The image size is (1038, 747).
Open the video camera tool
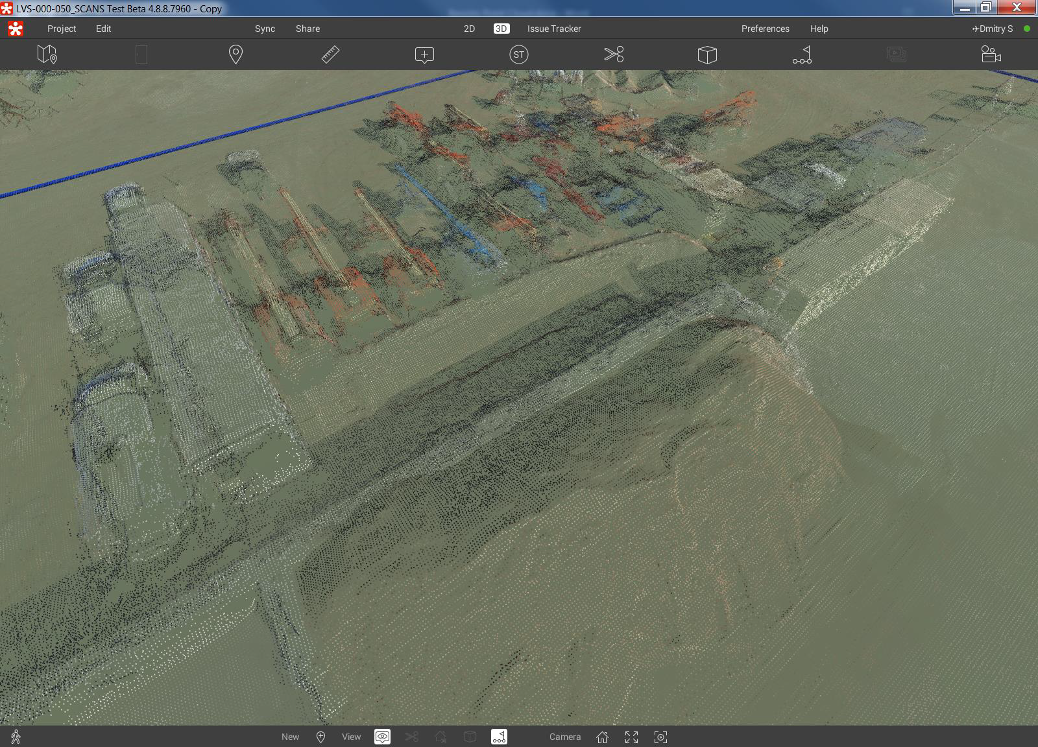coord(991,54)
